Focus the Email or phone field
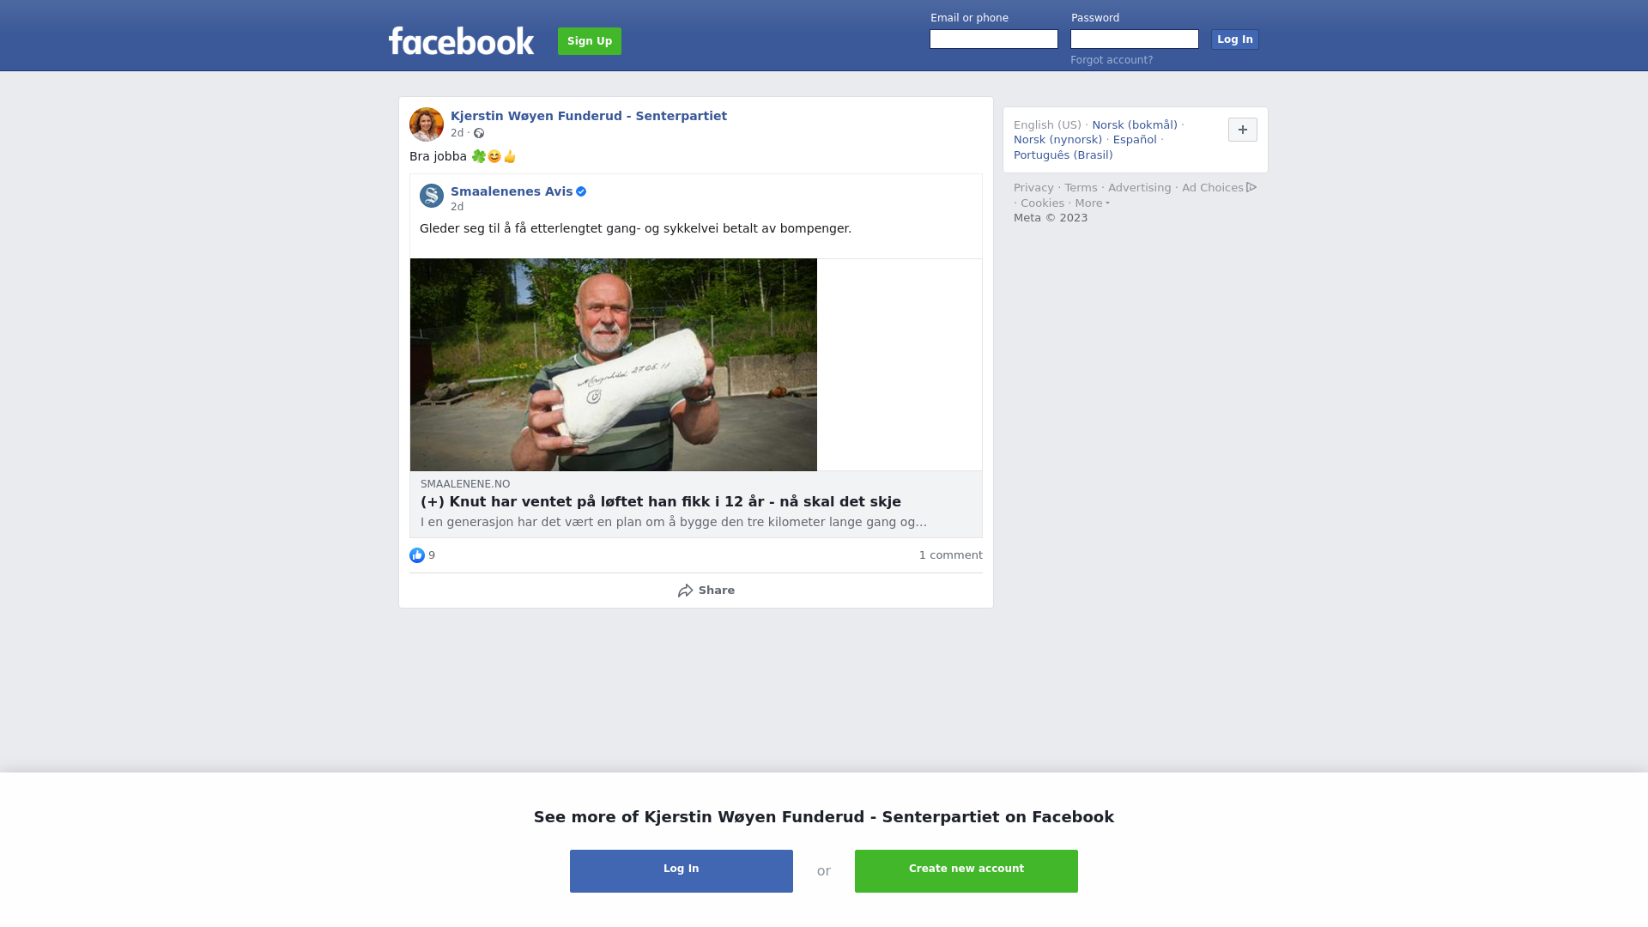Screen dimensions: 1648x927 tap(994, 39)
